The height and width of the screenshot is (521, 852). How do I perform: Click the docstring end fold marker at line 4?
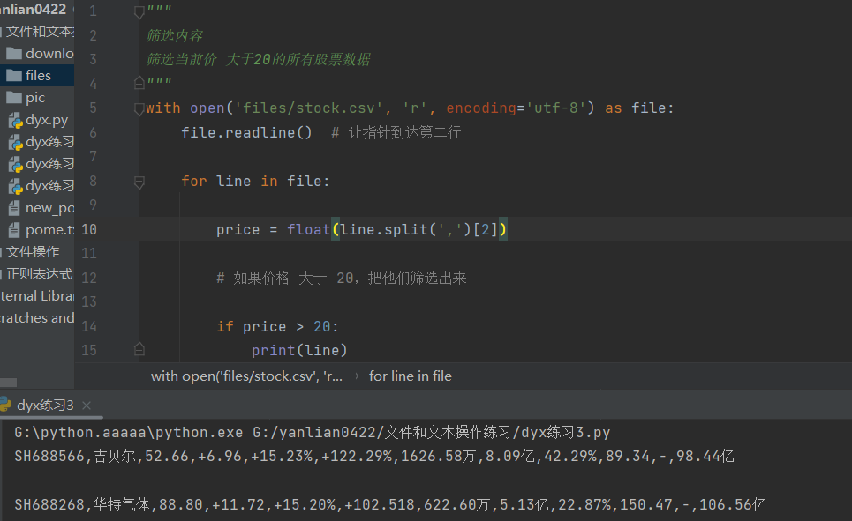[139, 83]
